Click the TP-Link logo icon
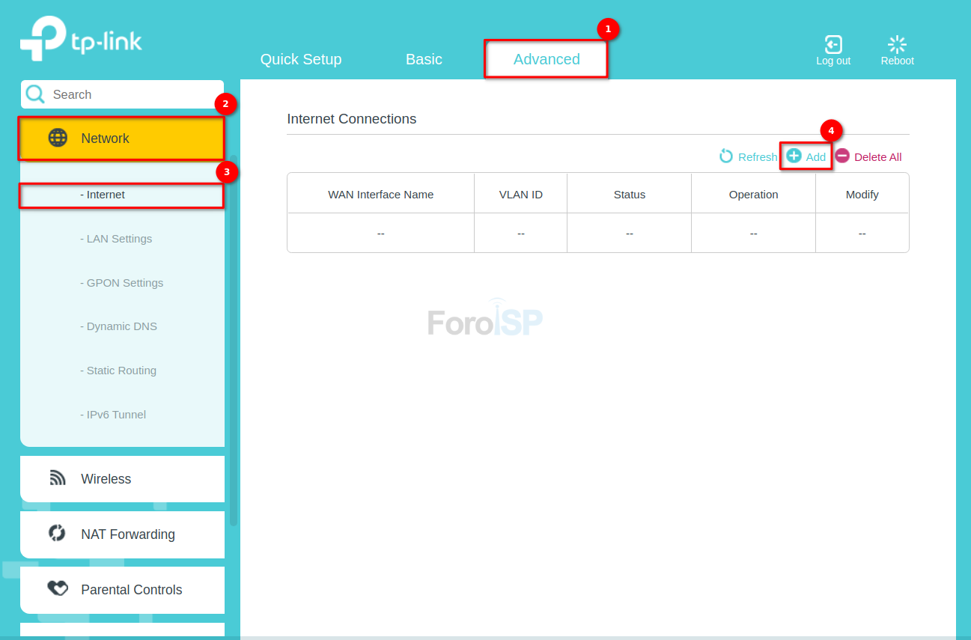 (43, 39)
